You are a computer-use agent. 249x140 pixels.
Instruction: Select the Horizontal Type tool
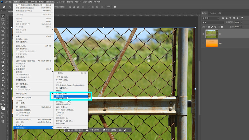pyautogui.click(x=3, y=82)
